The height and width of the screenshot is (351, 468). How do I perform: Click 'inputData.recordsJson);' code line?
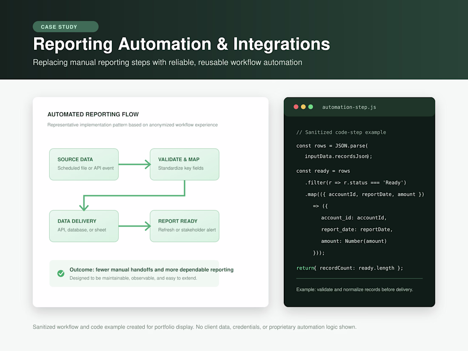click(x=338, y=157)
